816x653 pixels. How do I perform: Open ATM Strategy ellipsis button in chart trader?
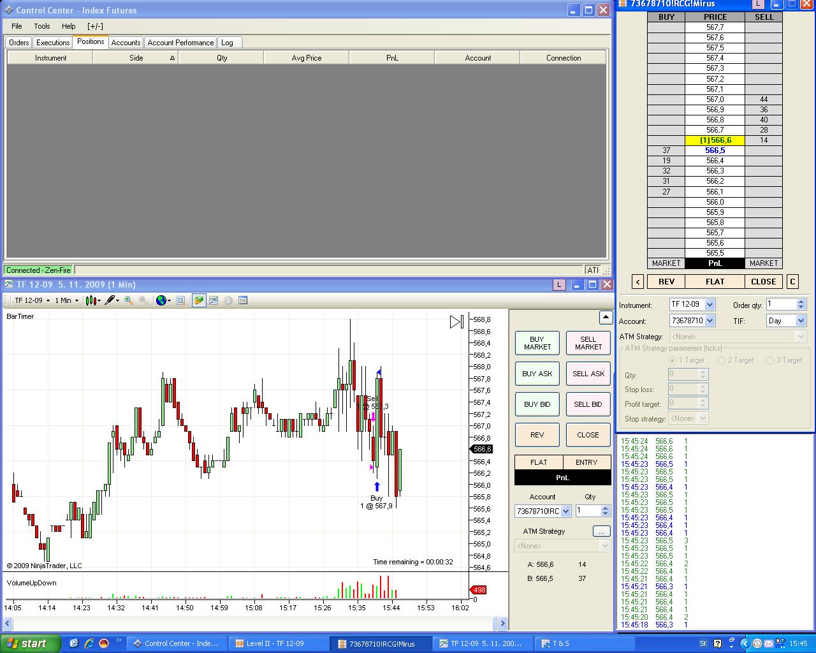(601, 531)
